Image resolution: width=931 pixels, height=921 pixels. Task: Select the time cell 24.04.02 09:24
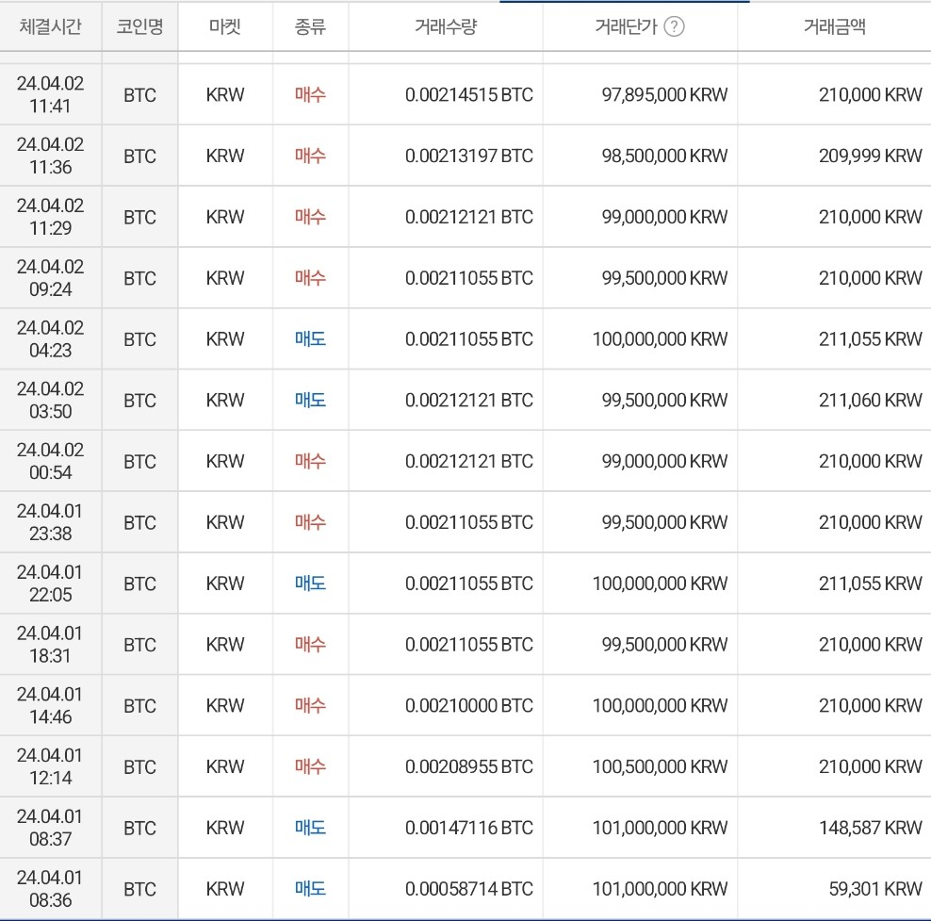[51, 278]
